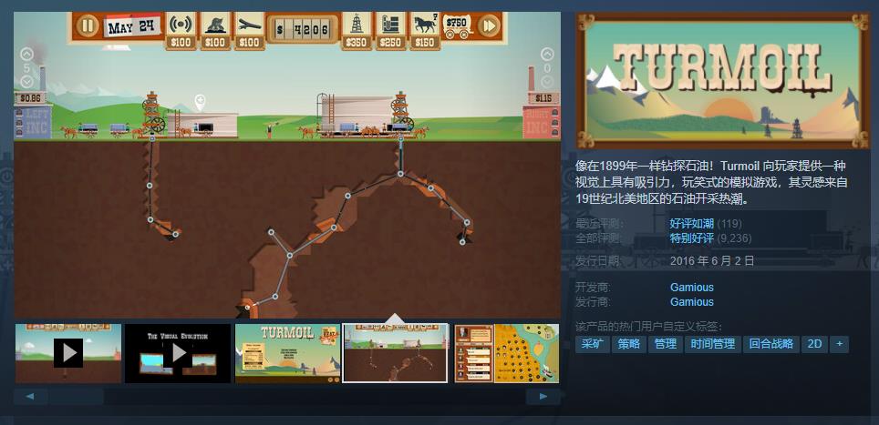
Task: Click the silo icon priced $250
Action: pyautogui.click(x=391, y=24)
